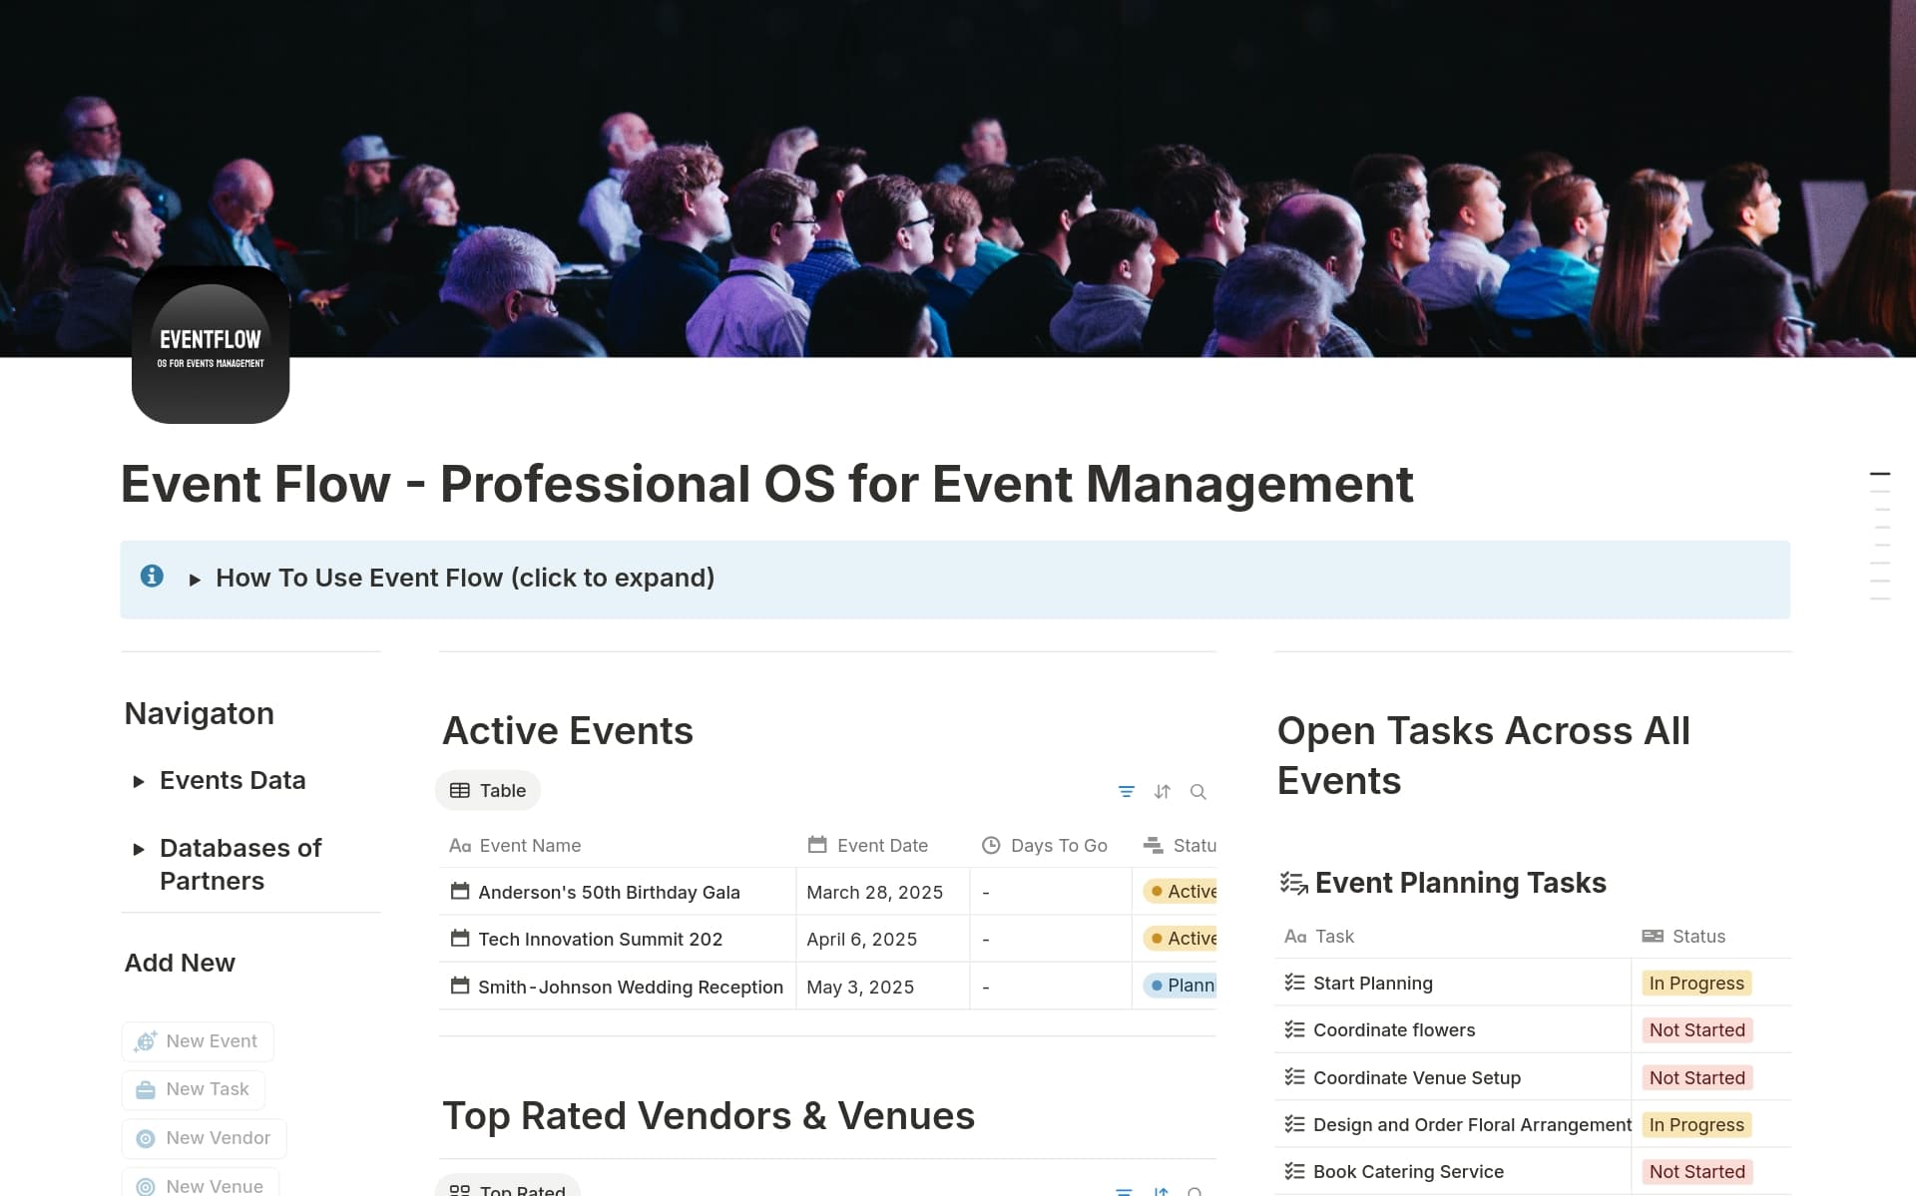Switch to the Table view tab
Viewport: 1916px width, 1196px height.
487,790
